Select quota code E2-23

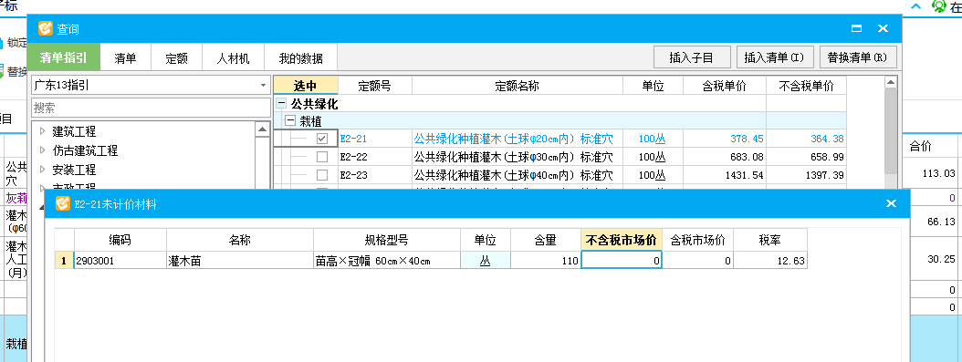[353, 176]
